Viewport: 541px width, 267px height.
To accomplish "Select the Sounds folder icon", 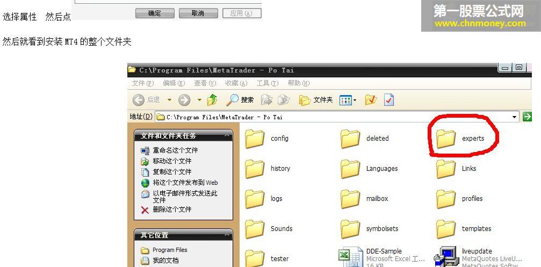I will tap(255, 229).
